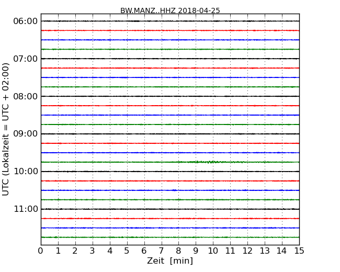Click the 12 minute tick label
Image resolution: width=340 pixels, height=272 pixels.
point(247,251)
